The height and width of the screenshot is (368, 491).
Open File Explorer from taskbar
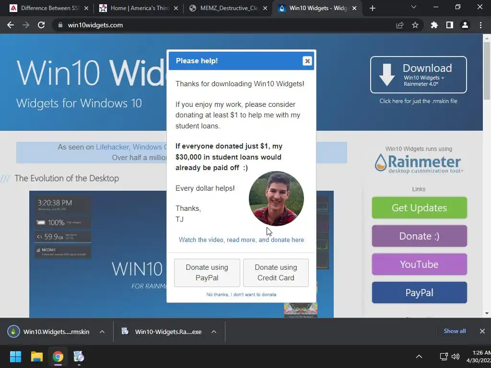(x=36, y=356)
